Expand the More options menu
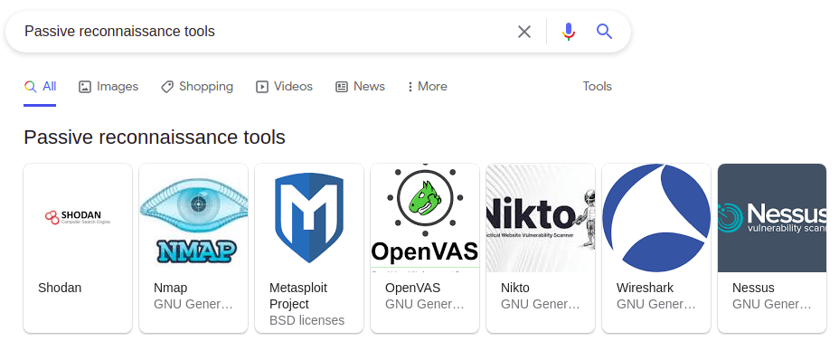Screen dimensions: 839x360 427,87
